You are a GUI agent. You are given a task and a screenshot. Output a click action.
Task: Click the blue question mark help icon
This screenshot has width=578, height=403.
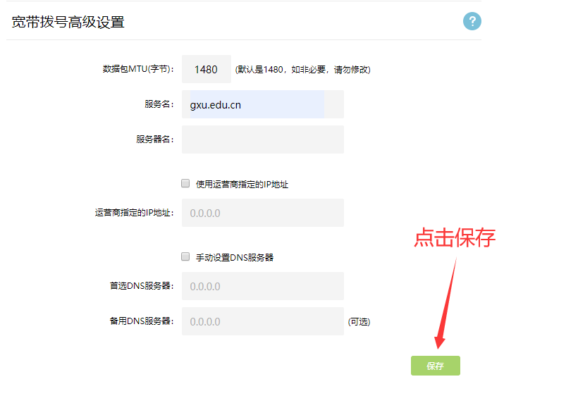pyautogui.click(x=472, y=21)
